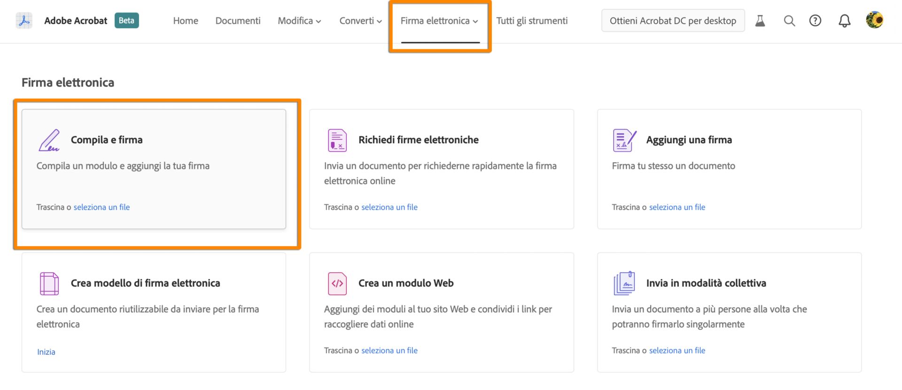Open the user profile avatar
The width and height of the screenshot is (902, 390).
[x=874, y=20]
